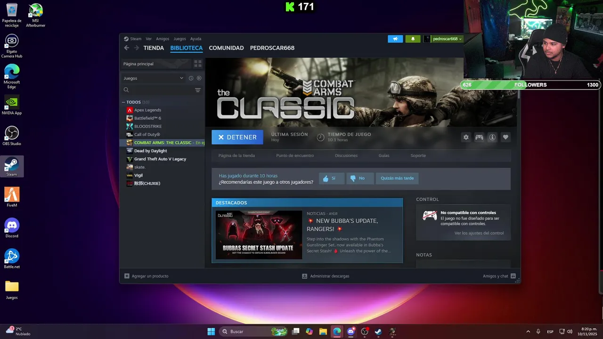
Task: Open Página principal library home
Action: tap(156, 64)
